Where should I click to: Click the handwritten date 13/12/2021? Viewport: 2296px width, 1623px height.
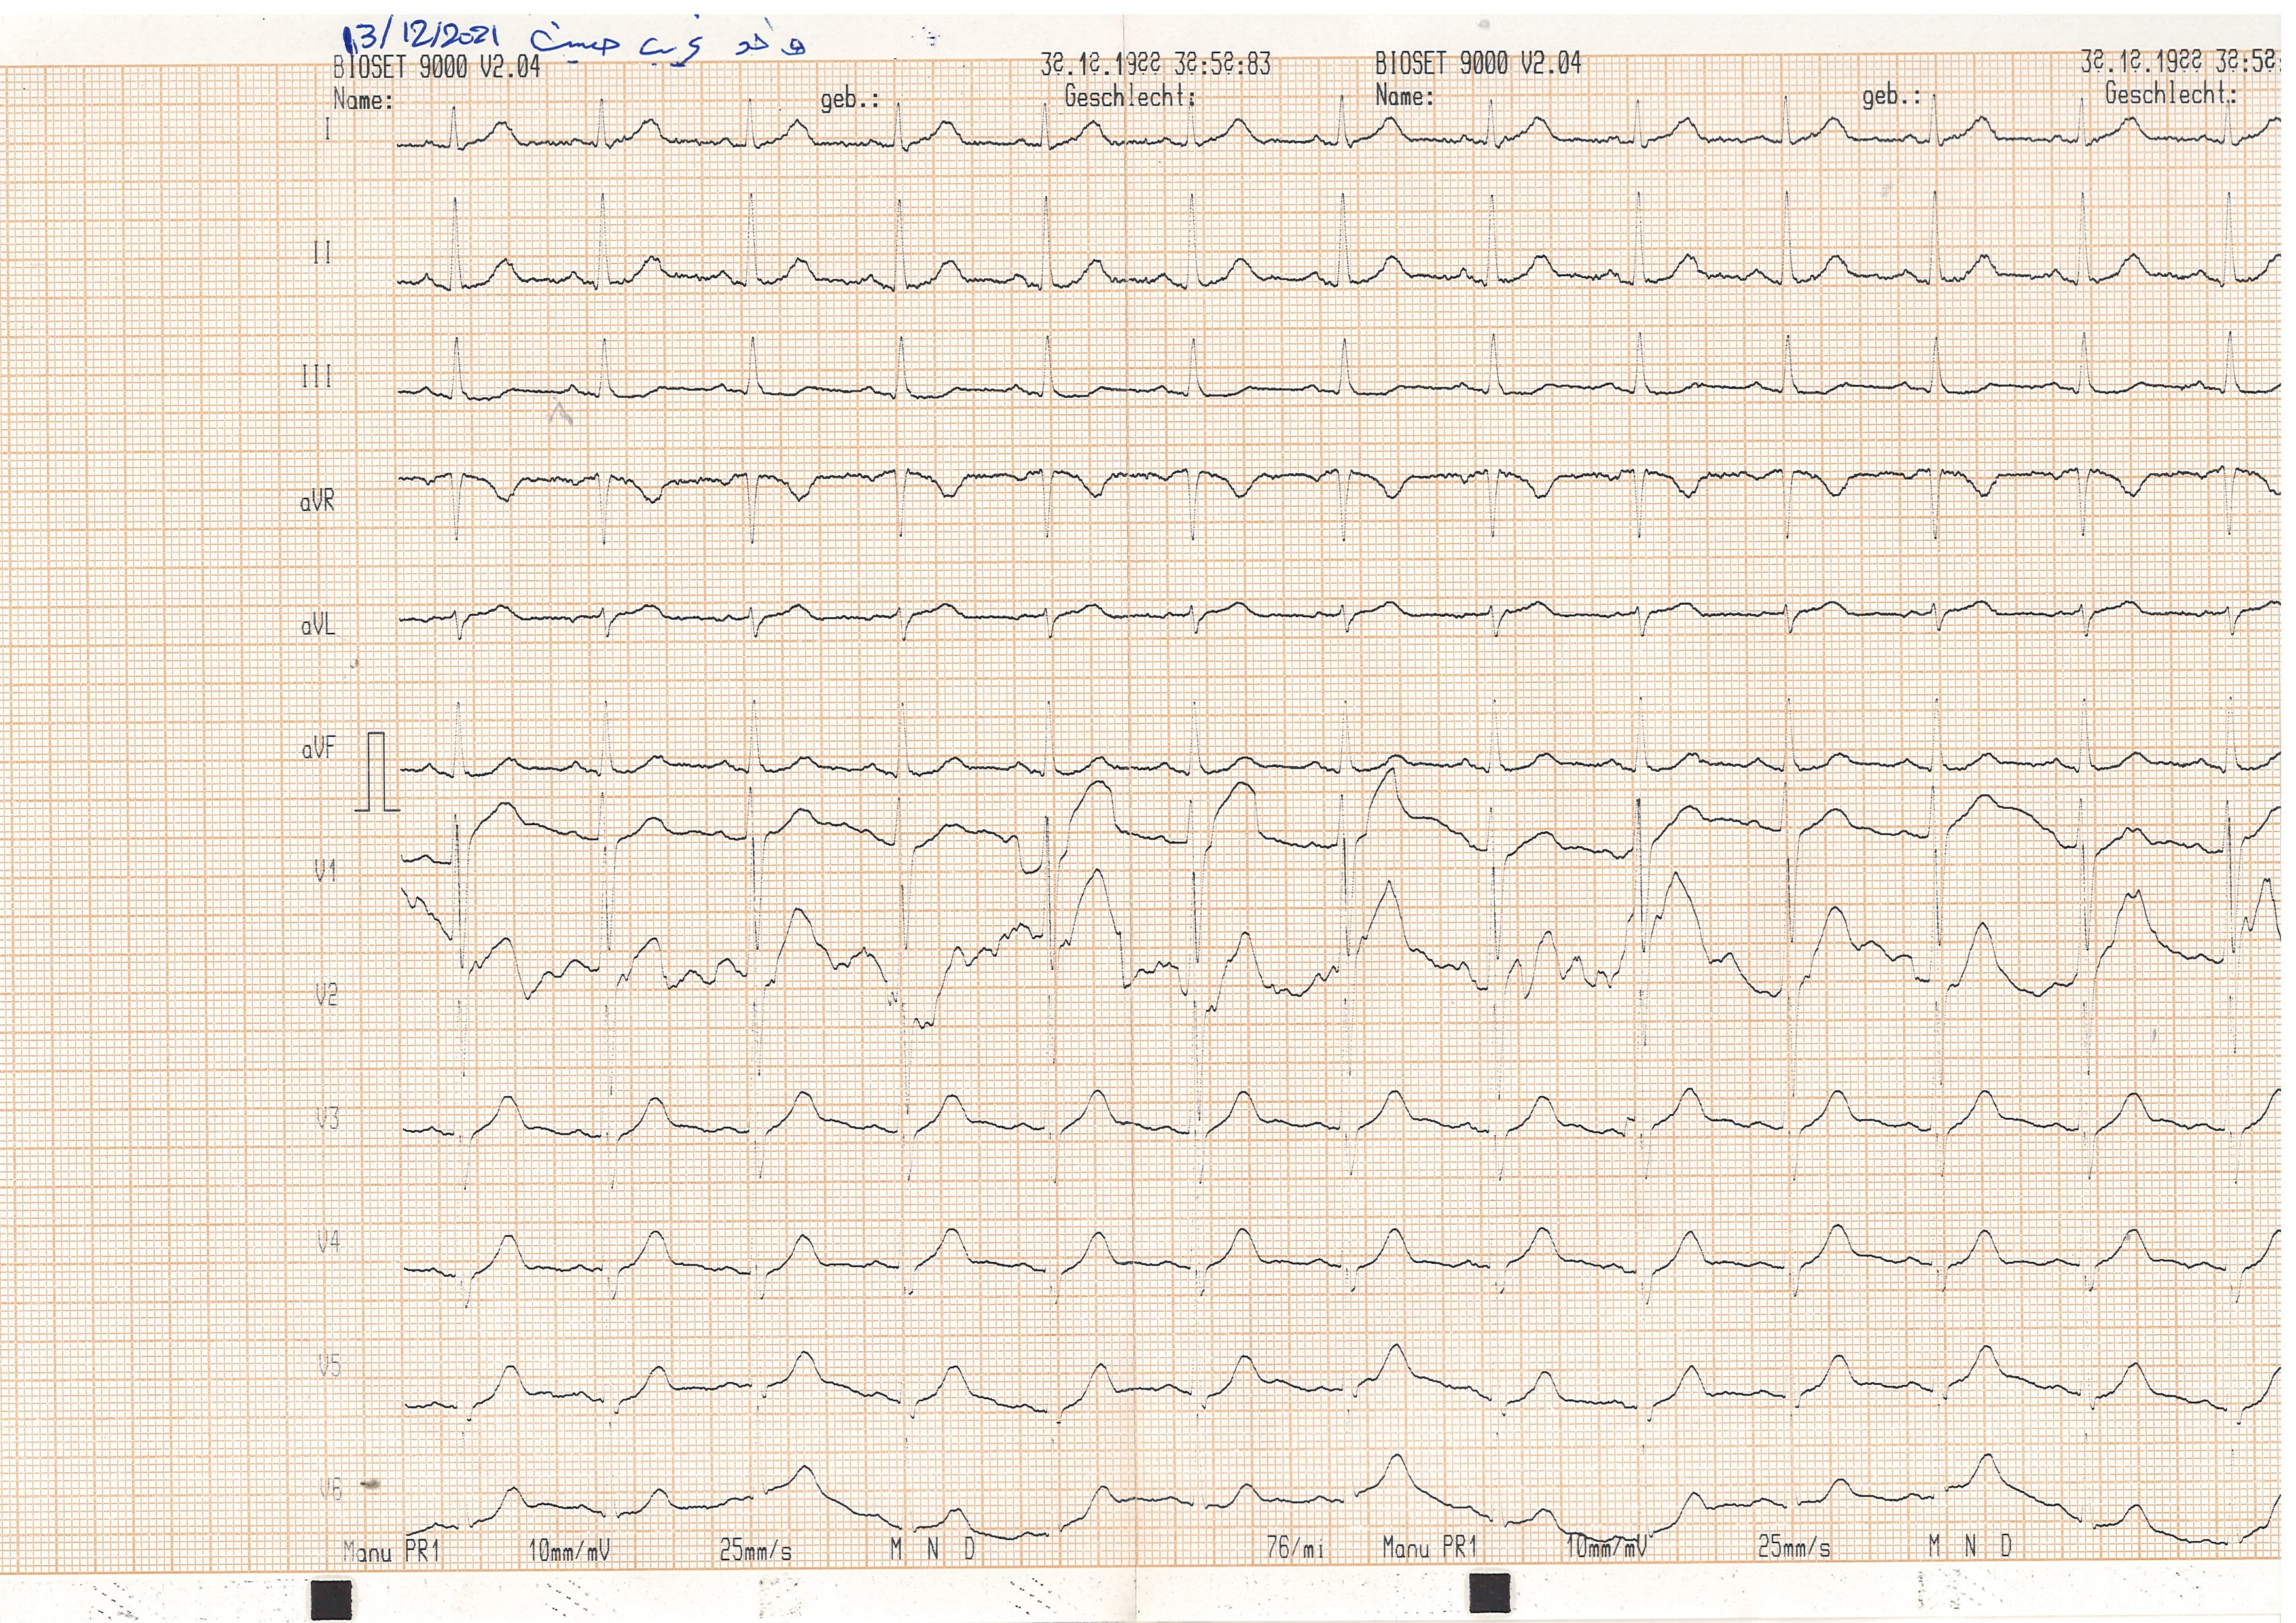(x=420, y=38)
